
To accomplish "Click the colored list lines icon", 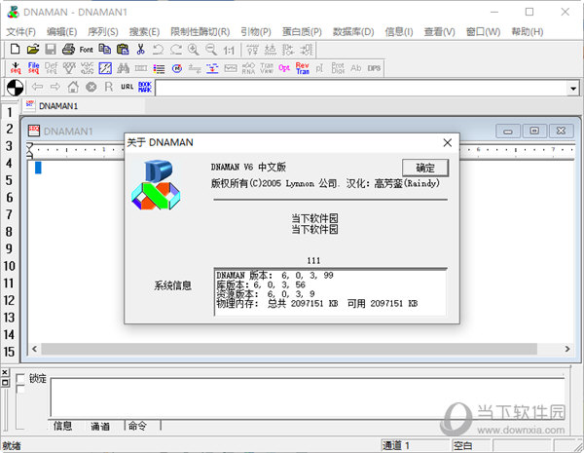I will click(159, 68).
